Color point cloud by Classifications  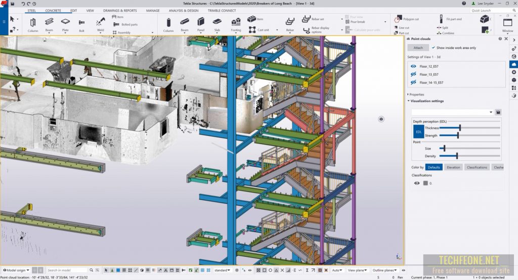pos(477,167)
